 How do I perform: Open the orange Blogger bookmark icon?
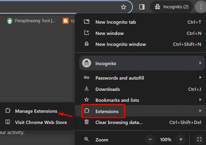(66, 21)
